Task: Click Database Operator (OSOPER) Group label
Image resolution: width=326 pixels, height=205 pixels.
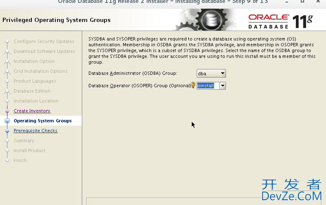Action: pos(140,86)
